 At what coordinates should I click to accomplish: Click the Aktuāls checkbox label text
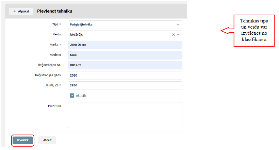(81, 96)
